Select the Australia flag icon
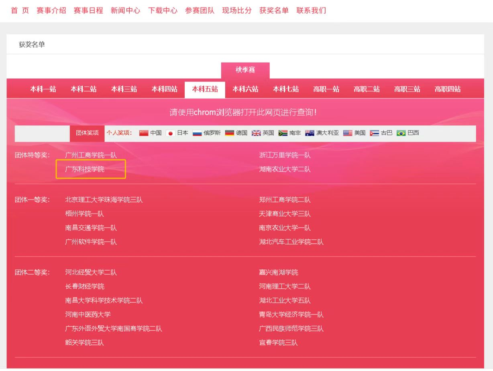The image size is (493, 371). pos(310,133)
